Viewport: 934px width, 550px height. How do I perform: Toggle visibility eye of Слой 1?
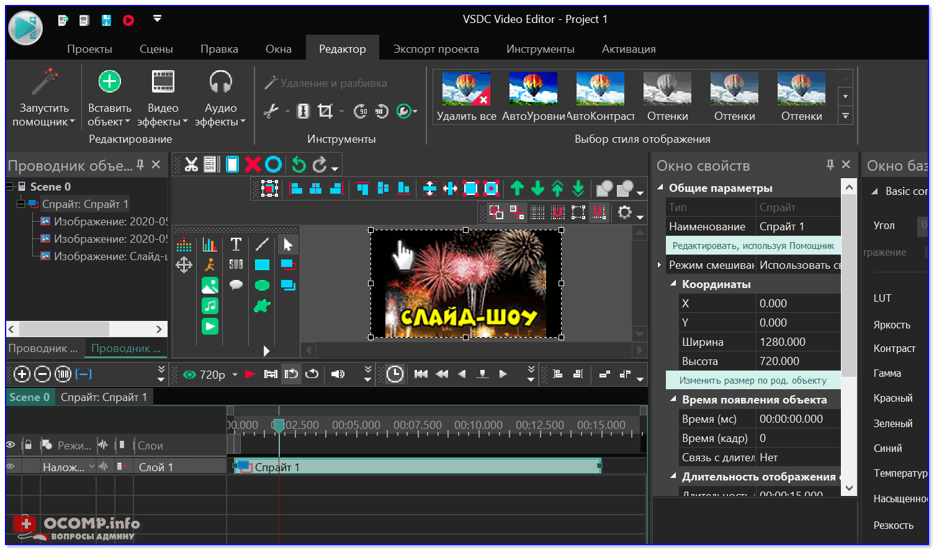(11, 466)
